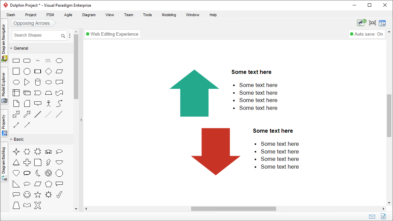Select the Ellipse shape in the General palette
This screenshot has height=221, width=393.
click(x=59, y=61)
